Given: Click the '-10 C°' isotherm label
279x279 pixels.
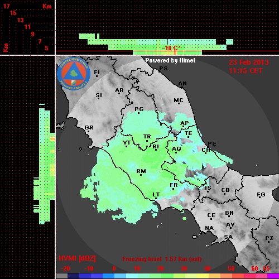Looking at the screenshot, I should 171,48.
